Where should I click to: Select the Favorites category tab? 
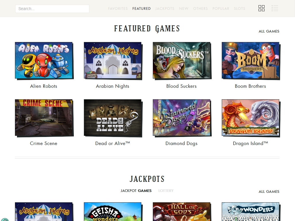118,9
